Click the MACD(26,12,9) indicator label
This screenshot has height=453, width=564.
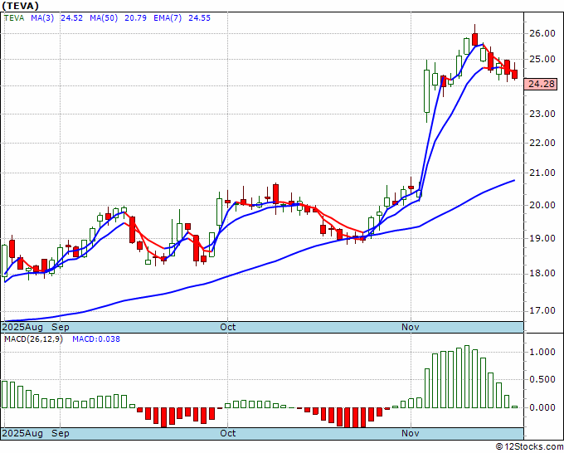tap(33, 339)
